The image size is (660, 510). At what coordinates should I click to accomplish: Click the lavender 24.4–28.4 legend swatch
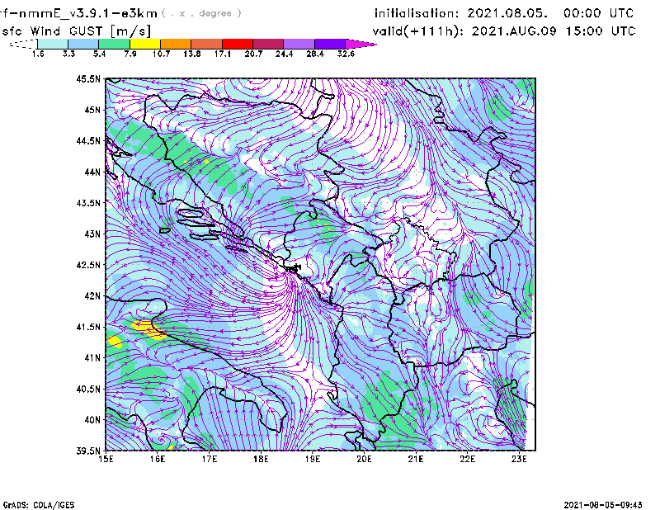(299, 44)
